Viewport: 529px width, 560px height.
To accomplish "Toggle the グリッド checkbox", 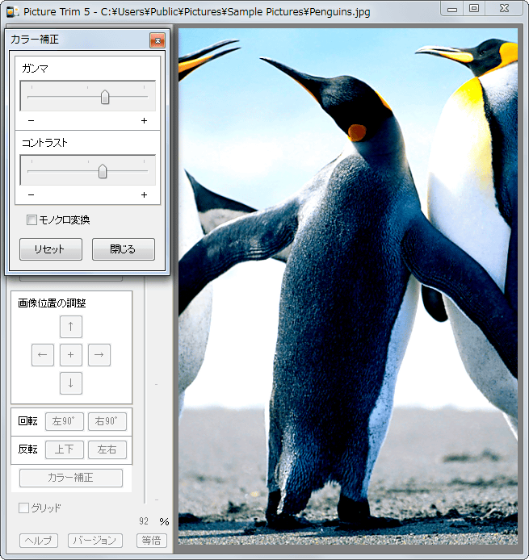I will click(24, 508).
